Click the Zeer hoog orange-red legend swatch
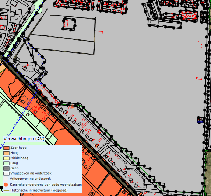This screenshot has height=196, width=211. [6, 148]
